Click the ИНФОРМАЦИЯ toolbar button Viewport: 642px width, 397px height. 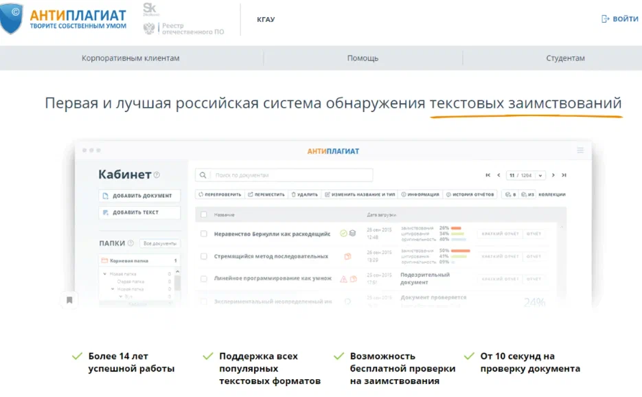click(x=420, y=194)
